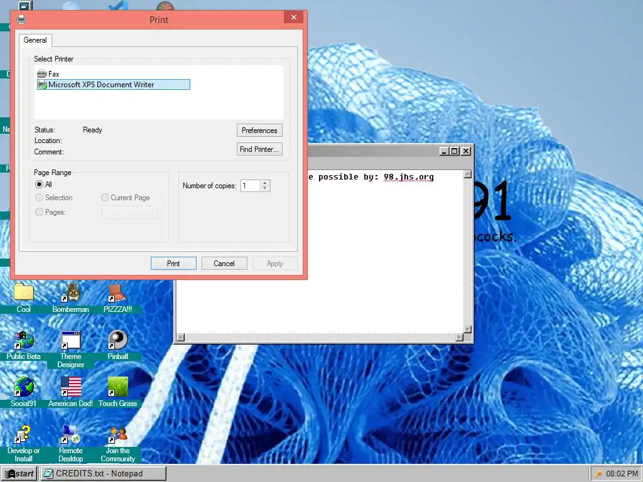Decrease the number of copies with down arrow

[265, 188]
